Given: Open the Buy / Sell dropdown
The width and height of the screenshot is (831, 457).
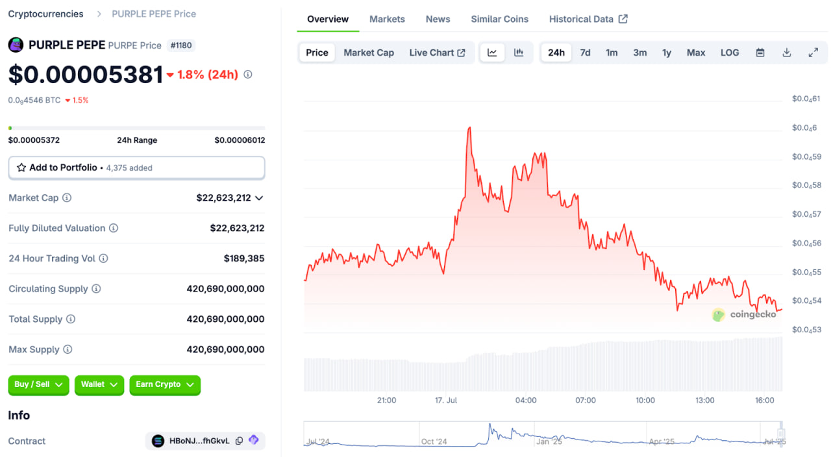Looking at the screenshot, I should (x=38, y=385).
